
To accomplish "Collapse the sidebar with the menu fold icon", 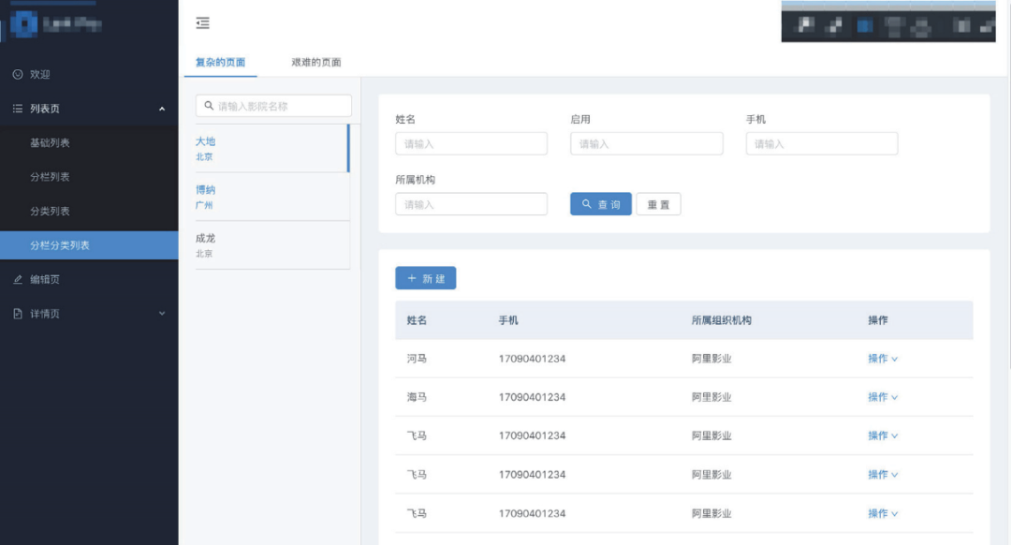I will click(x=202, y=23).
